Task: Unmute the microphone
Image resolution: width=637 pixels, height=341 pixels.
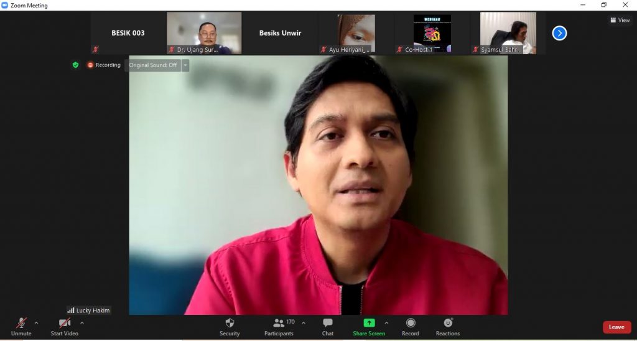Action: click(21, 323)
